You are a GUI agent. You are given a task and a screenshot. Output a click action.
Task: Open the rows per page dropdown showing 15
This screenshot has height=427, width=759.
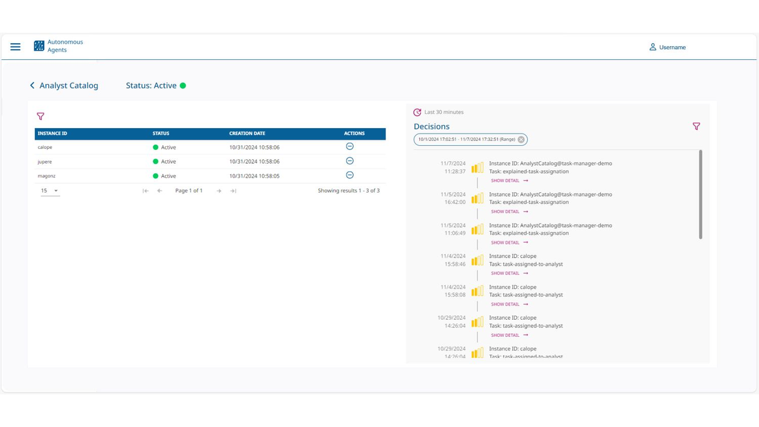[50, 191]
